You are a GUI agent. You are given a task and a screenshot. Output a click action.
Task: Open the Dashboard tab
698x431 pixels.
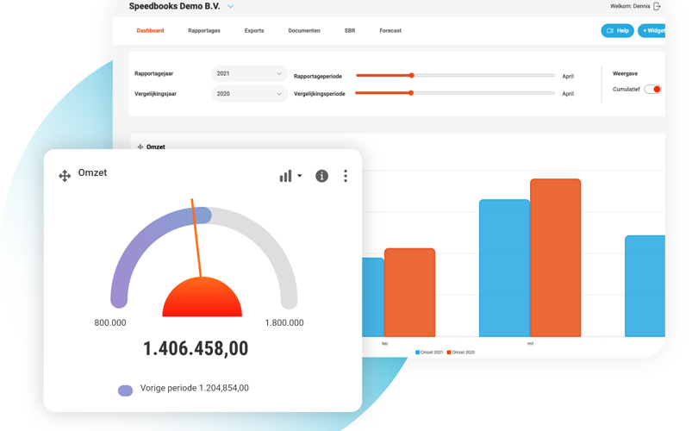click(150, 31)
